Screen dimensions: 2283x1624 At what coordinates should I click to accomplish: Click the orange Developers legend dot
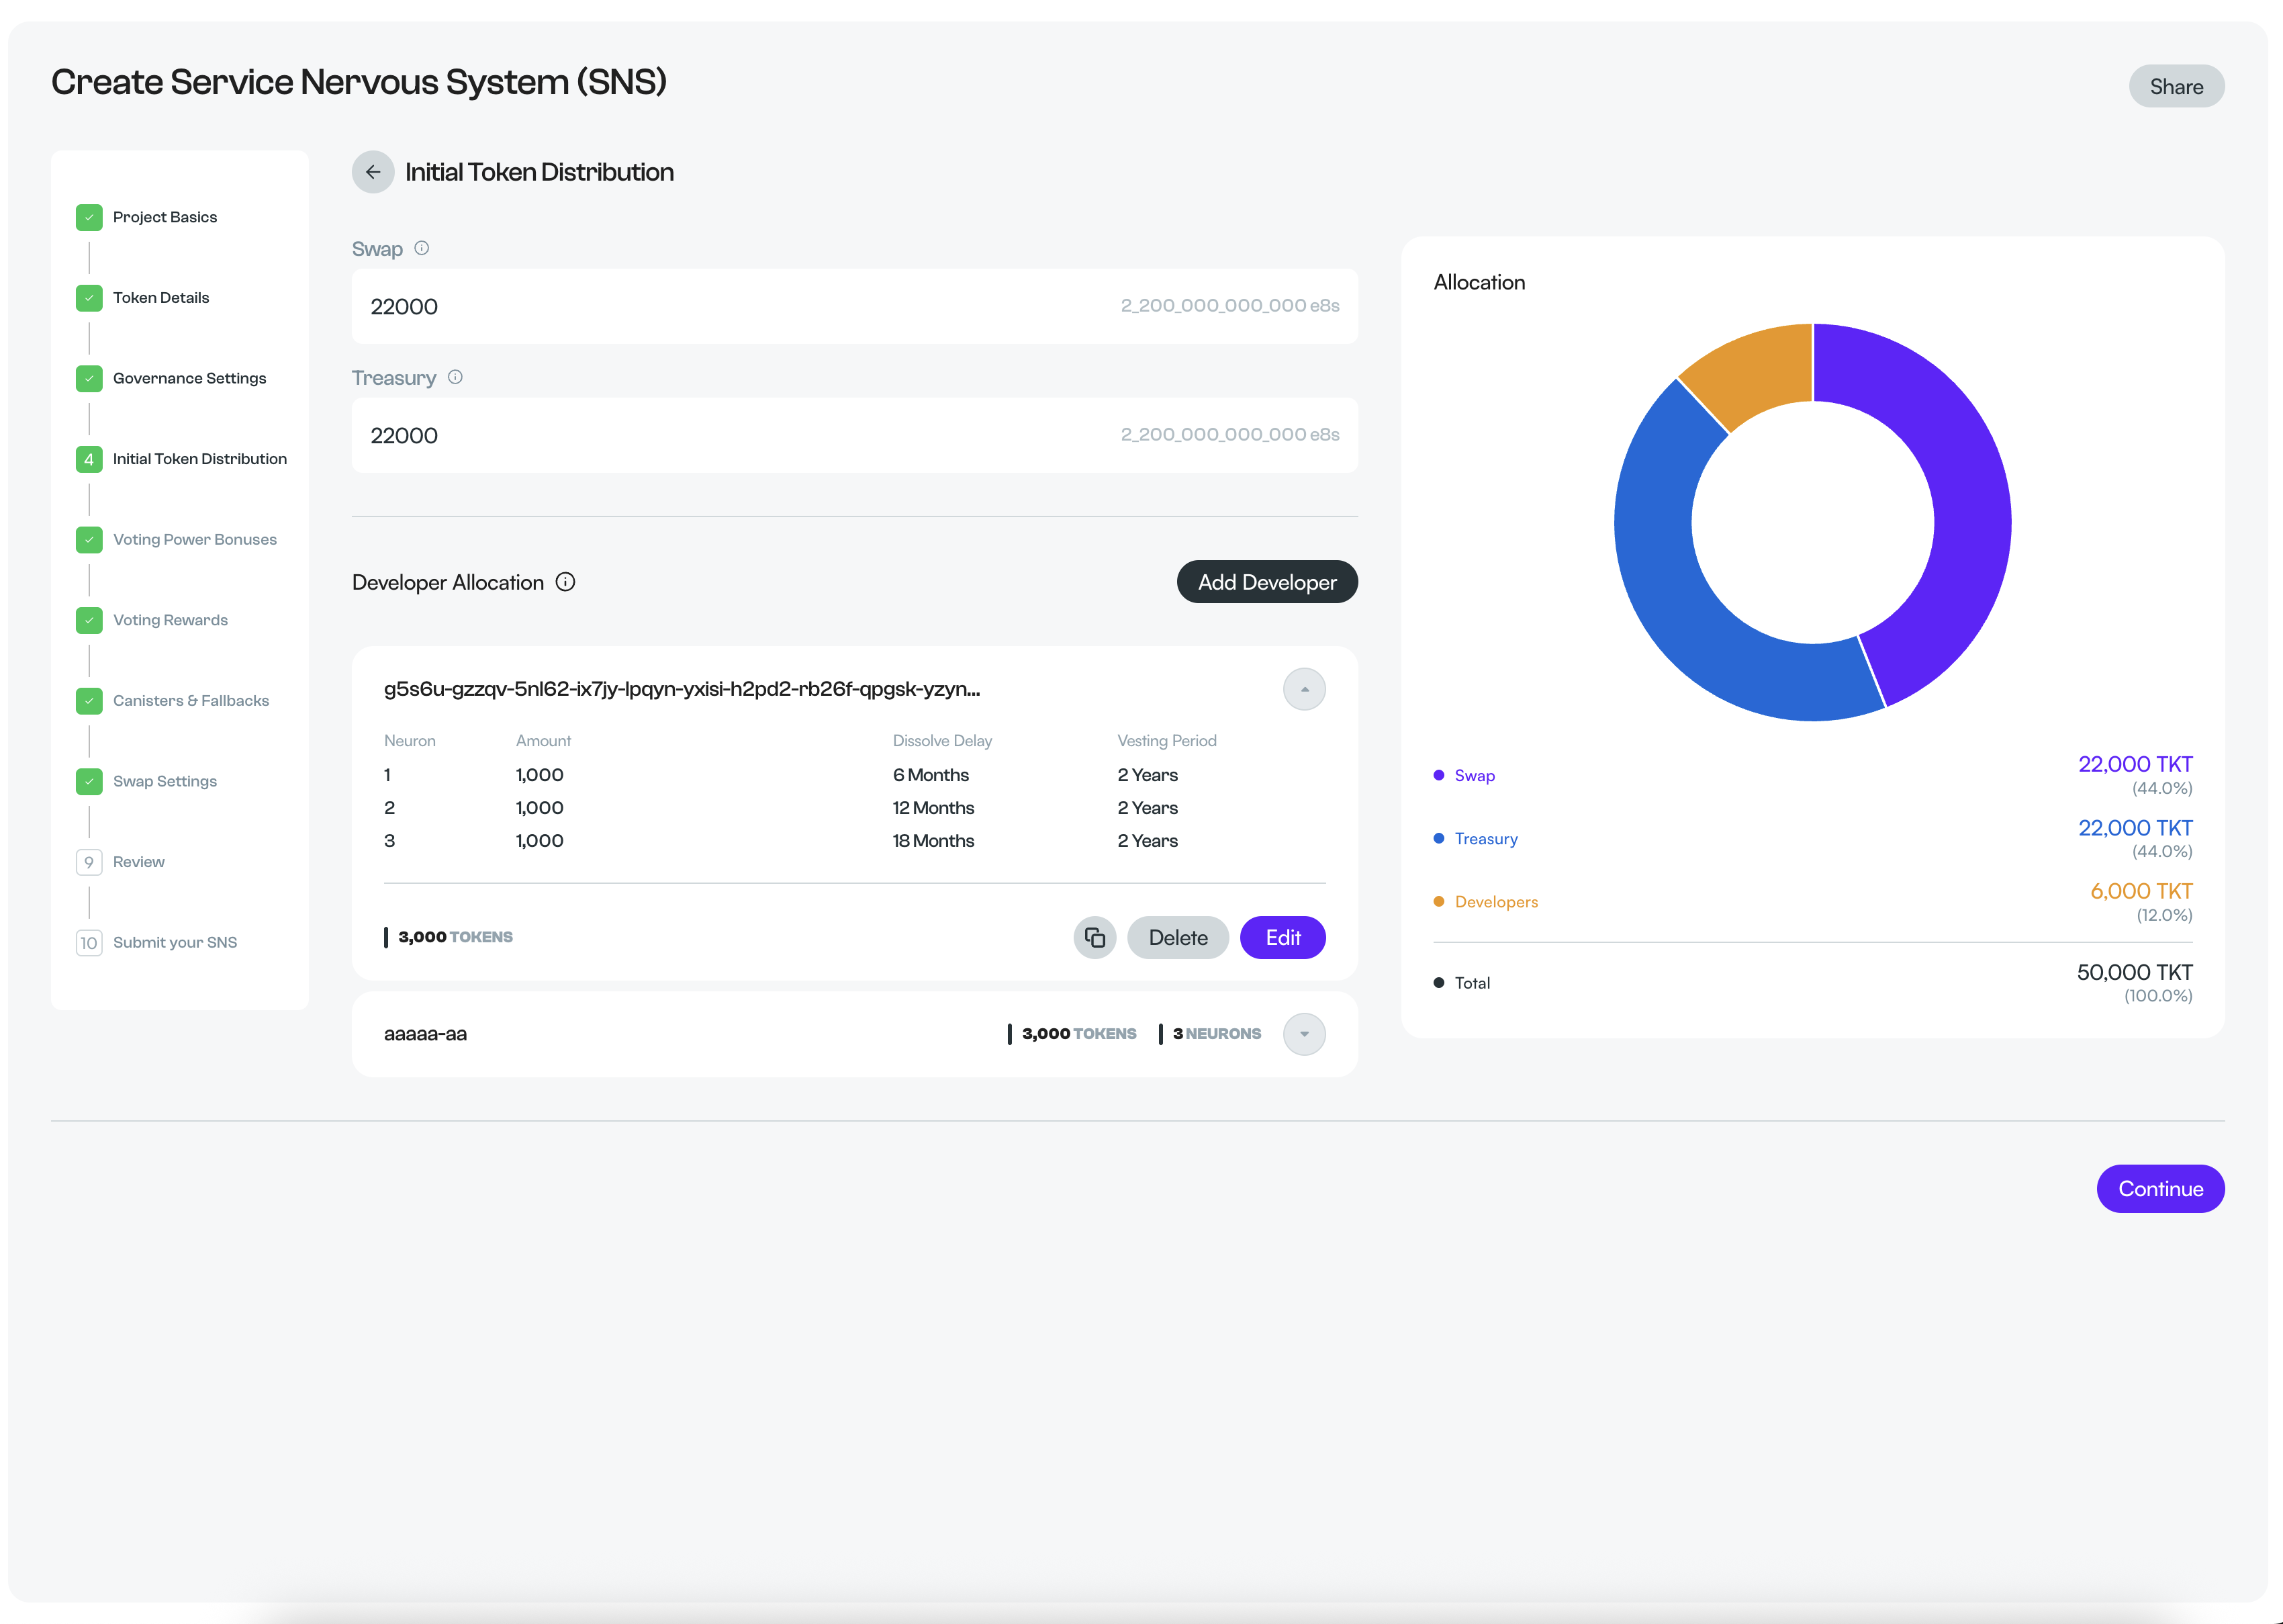coord(1438,901)
